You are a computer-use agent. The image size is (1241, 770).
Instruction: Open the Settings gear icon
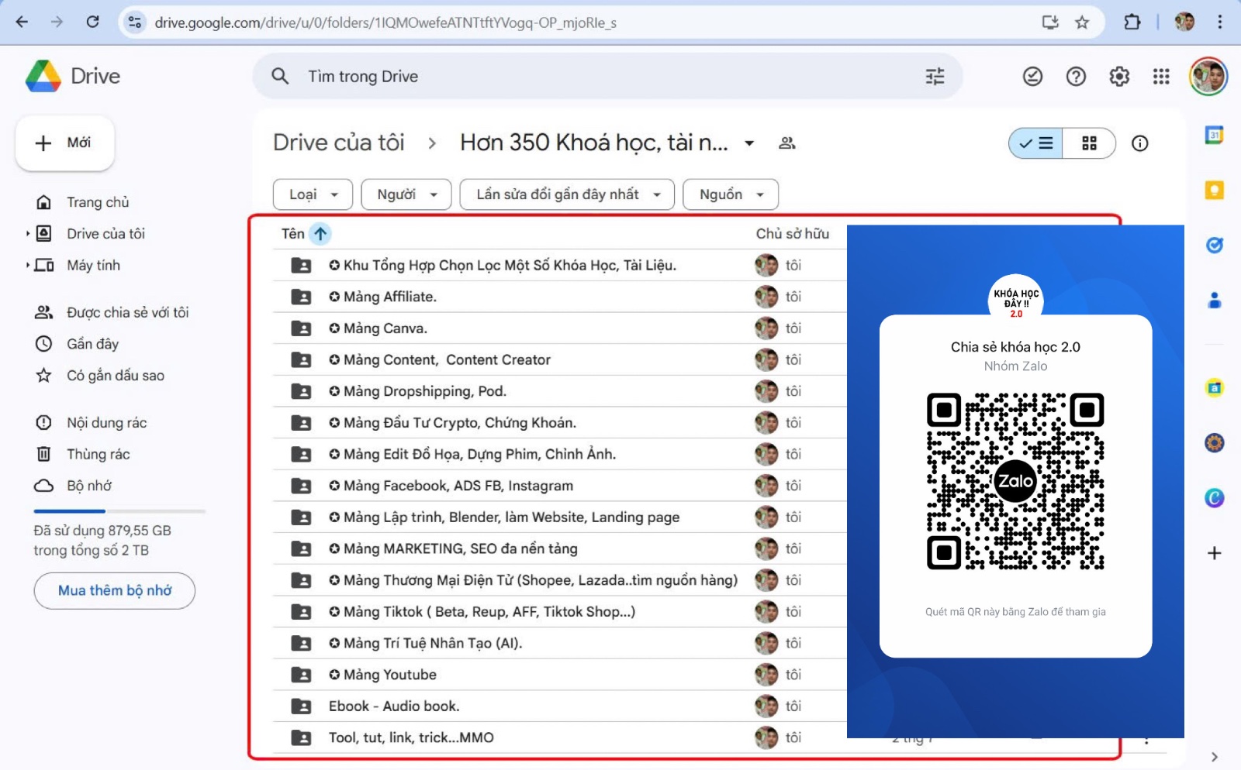point(1118,76)
